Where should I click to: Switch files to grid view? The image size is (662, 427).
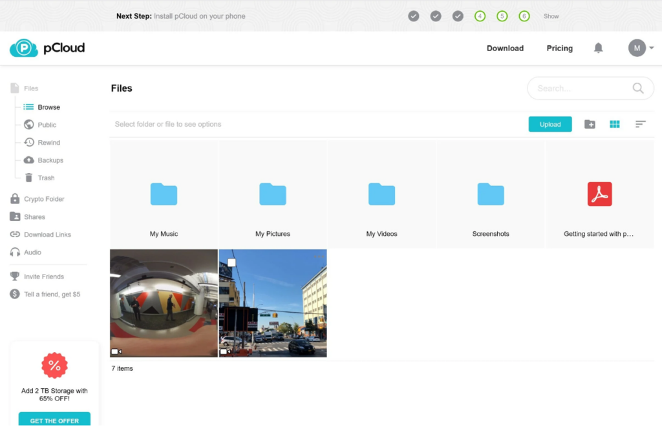click(614, 123)
